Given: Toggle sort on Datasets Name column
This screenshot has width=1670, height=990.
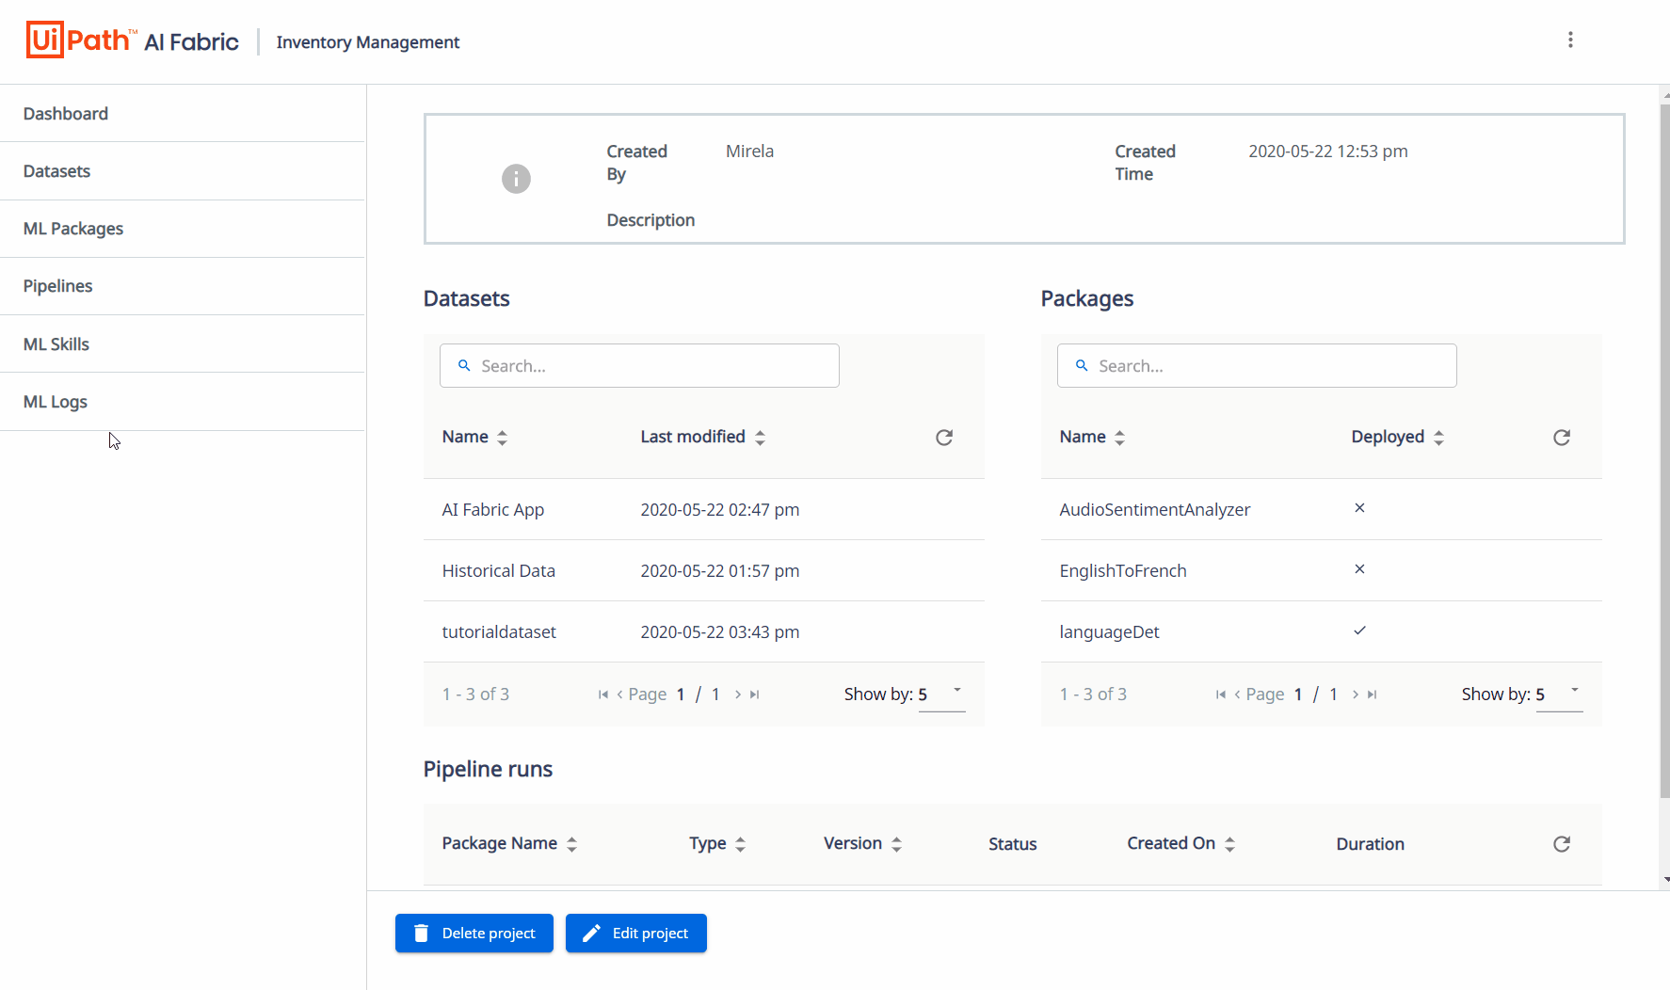Looking at the screenshot, I should [x=502, y=437].
